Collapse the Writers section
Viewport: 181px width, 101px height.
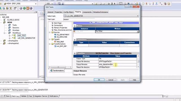tap(75, 26)
